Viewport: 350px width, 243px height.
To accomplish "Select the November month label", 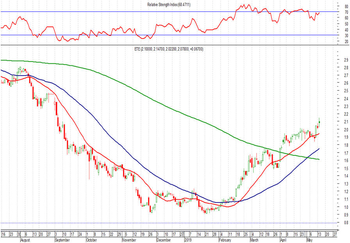I will coord(129,240).
